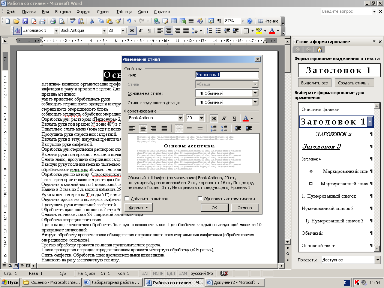Screen dimensions: 384x288
Task: Click red font color A in main toolbar
Action: (x=272, y=31)
